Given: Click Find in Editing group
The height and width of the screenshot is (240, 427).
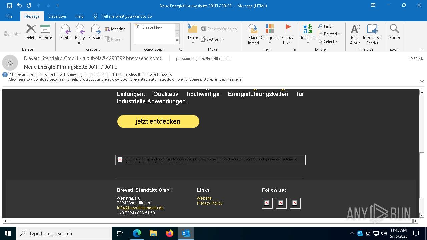Looking at the screenshot, I should coord(325,26).
